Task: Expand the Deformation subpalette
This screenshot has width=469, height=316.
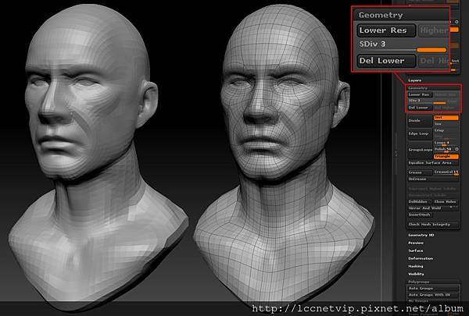Action: [421, 258]
